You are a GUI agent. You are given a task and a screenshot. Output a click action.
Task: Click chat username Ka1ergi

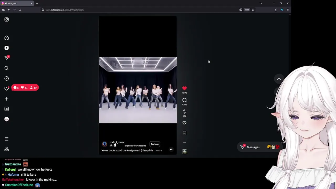pyautogui.click(x=10, y=170)
